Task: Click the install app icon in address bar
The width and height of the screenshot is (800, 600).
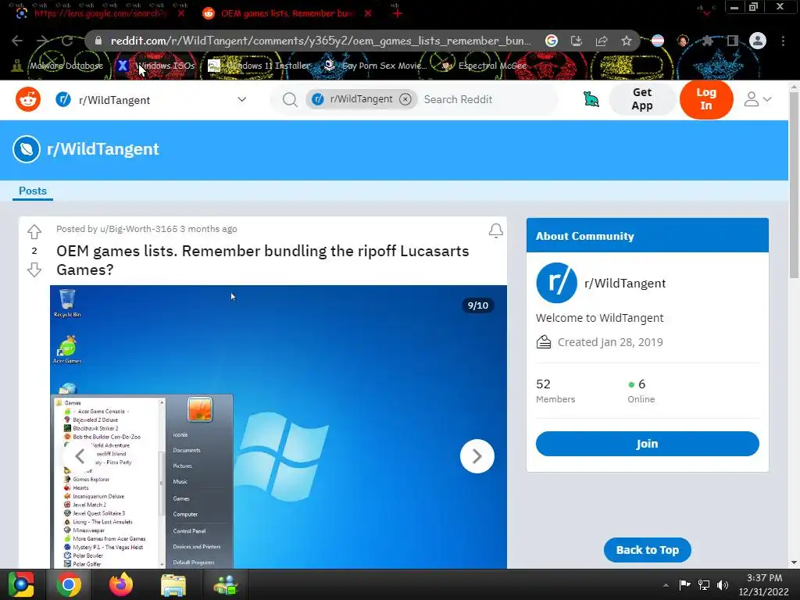Action: point(576,41)
